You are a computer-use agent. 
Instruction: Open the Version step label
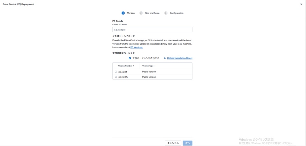[131, 13]
